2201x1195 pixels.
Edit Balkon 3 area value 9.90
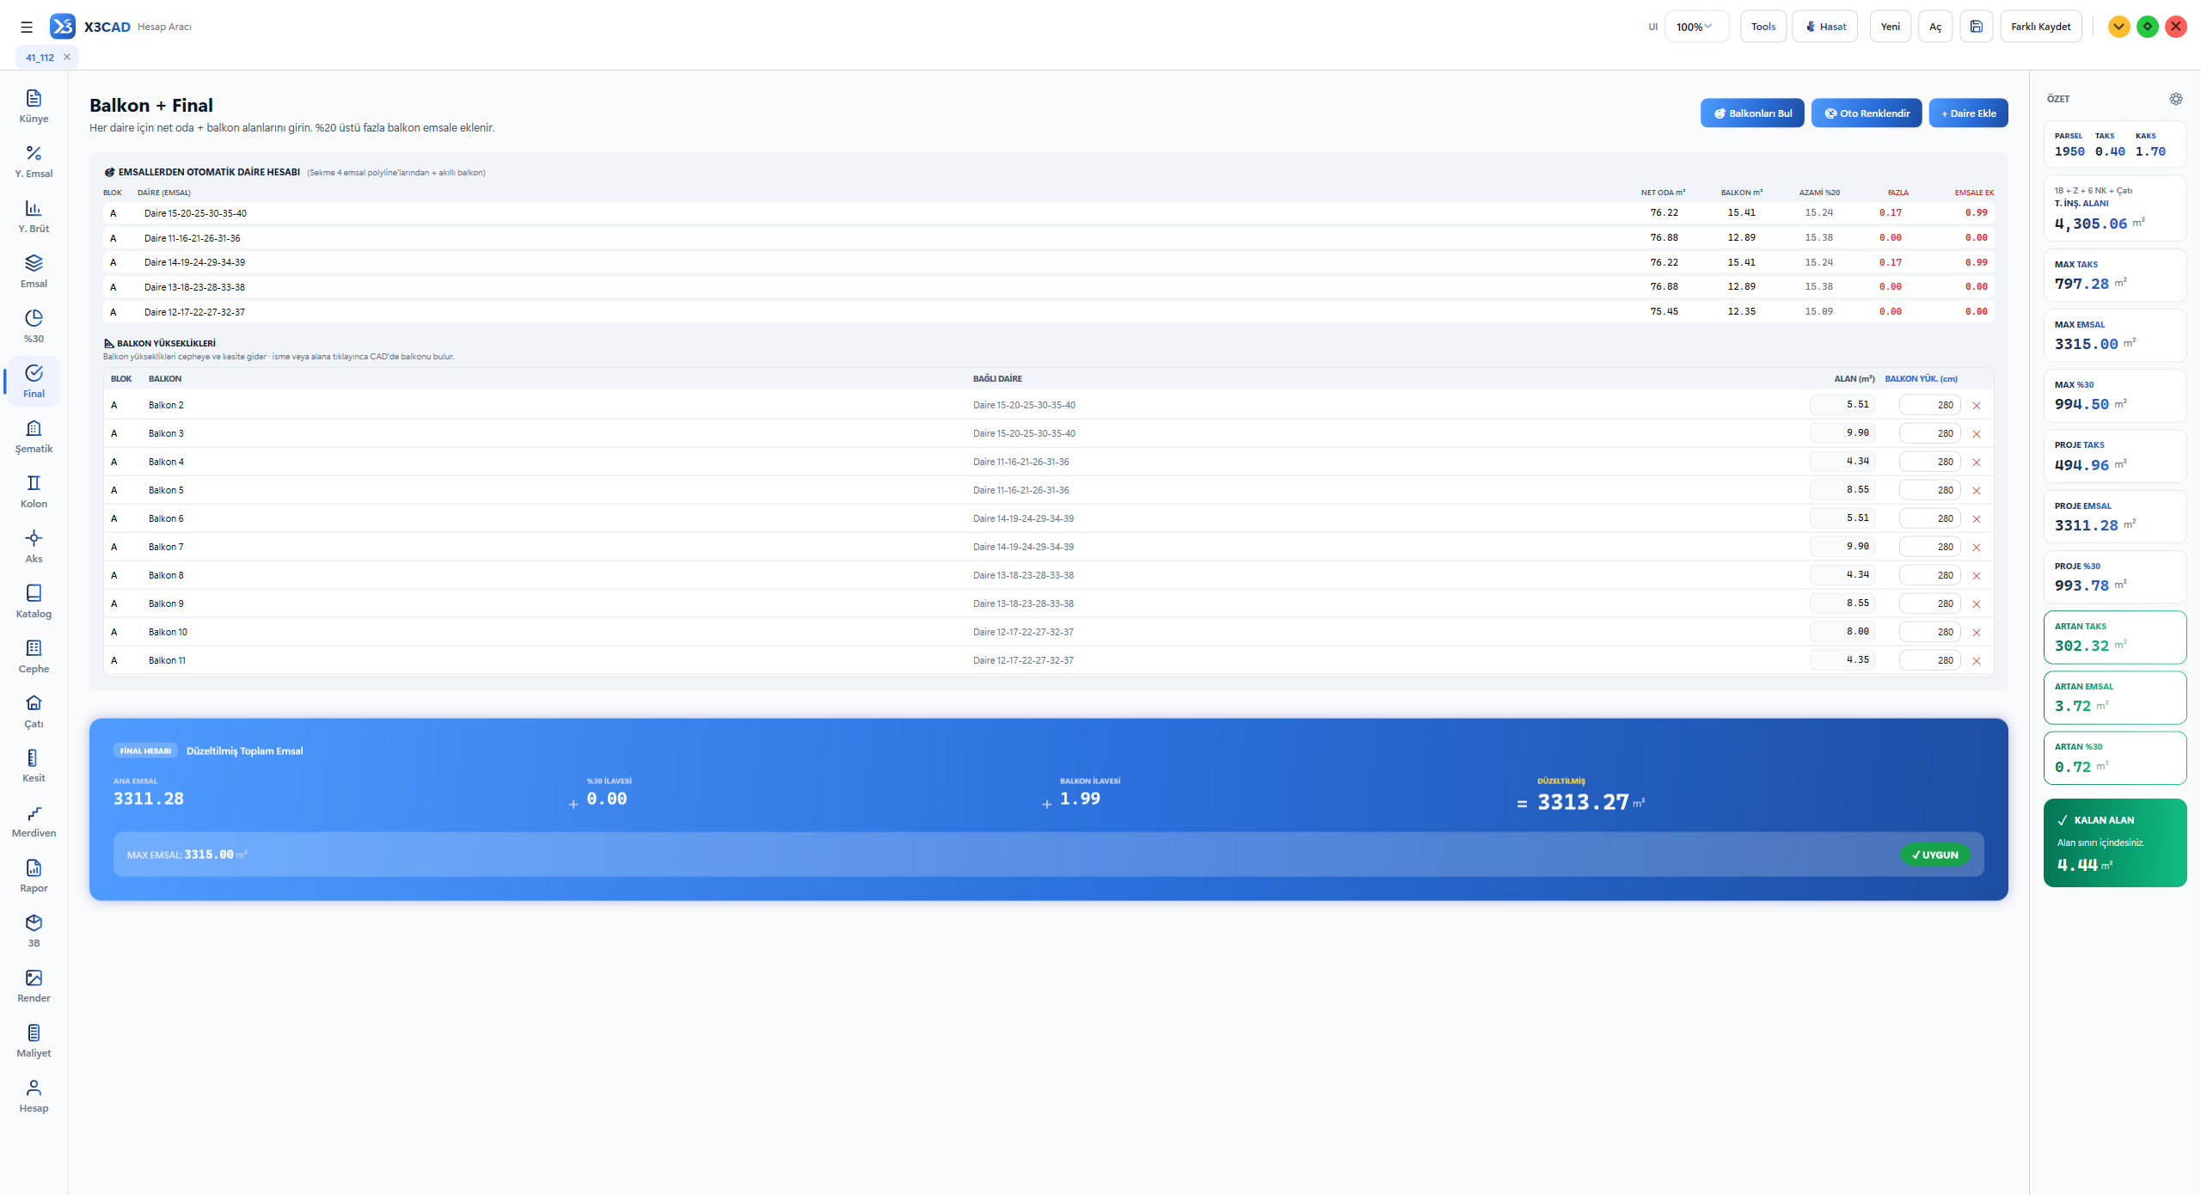(x=1842, y=433)
